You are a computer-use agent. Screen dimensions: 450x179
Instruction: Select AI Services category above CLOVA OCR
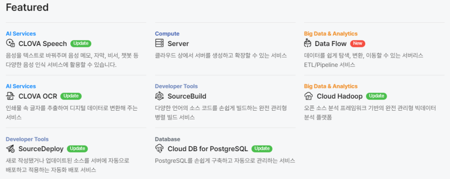pos(20,86)
